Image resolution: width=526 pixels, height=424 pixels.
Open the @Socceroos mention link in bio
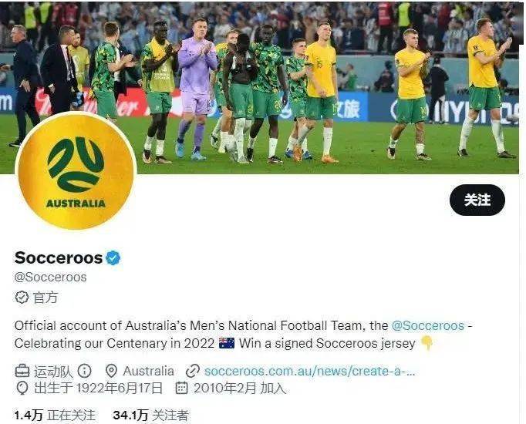click(428, 325)
